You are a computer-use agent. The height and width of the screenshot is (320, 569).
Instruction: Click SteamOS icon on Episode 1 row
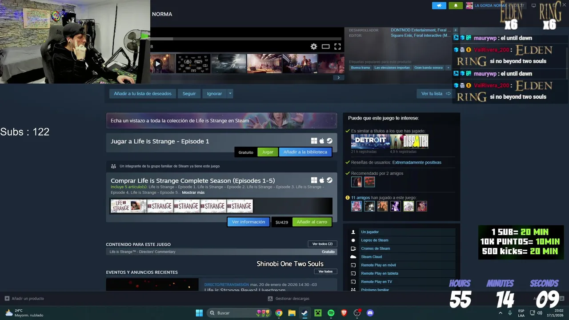329,141
